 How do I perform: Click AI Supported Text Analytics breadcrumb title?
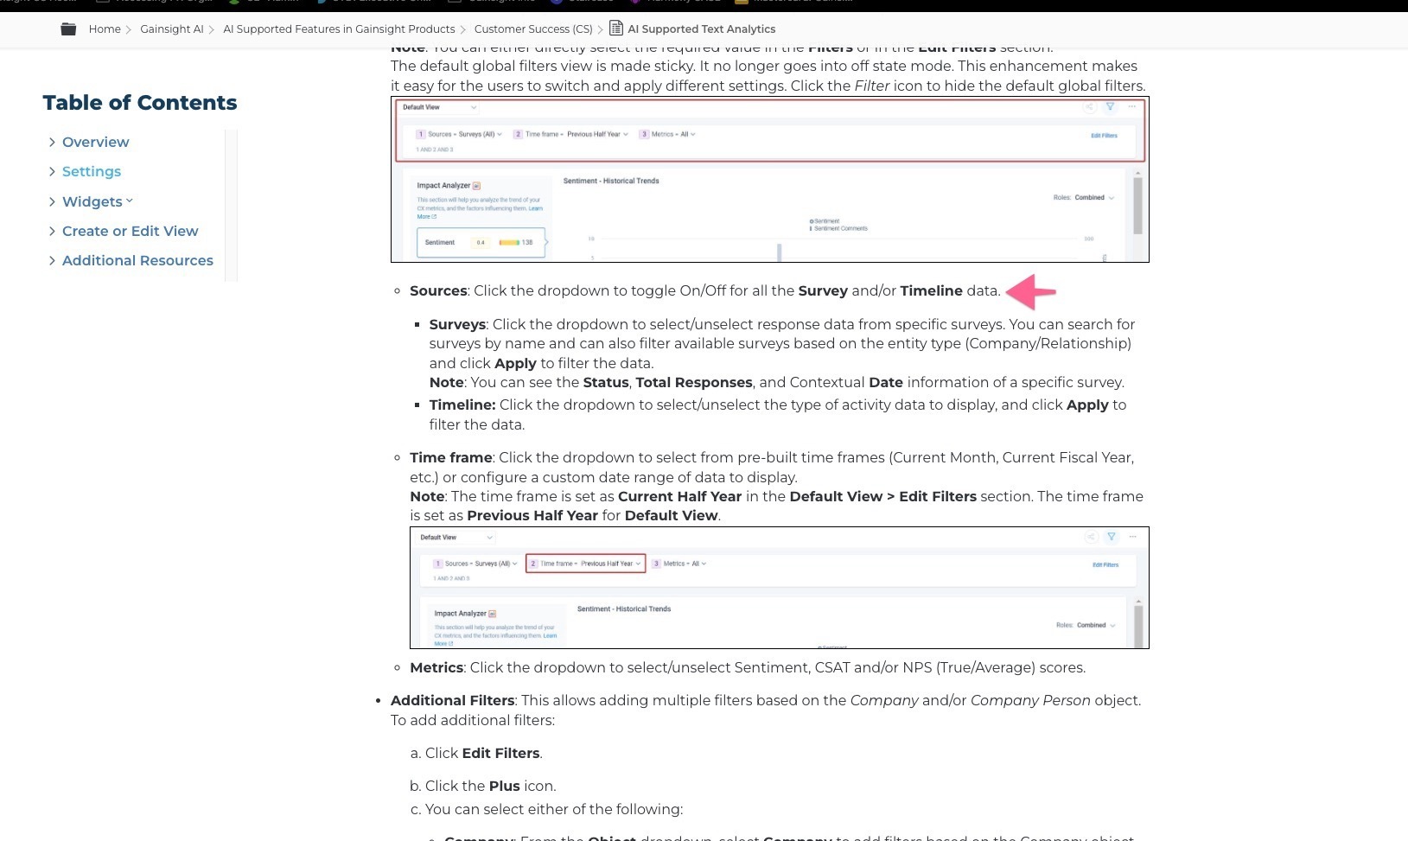[x=701, y=29]
